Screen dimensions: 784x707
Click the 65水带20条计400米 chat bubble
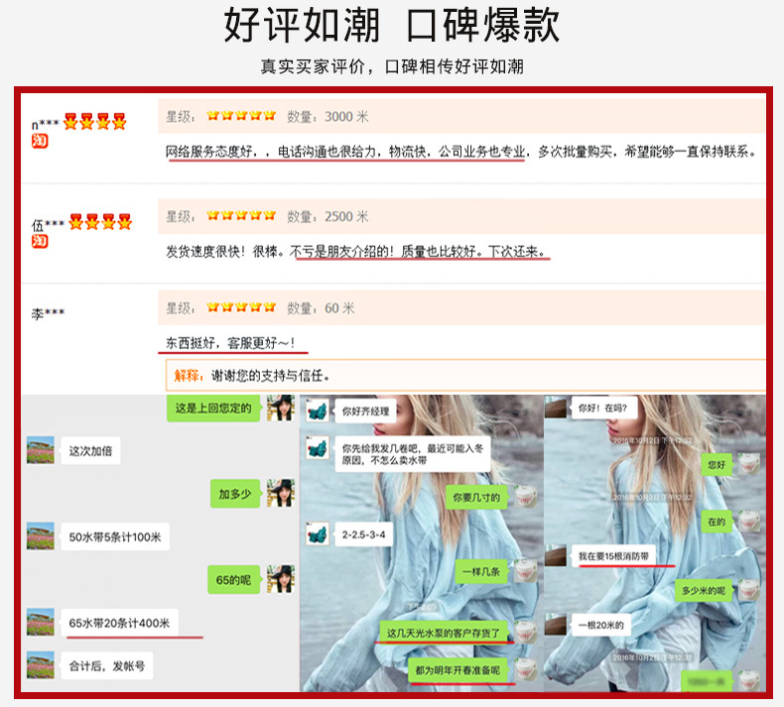tap(119, 623)
